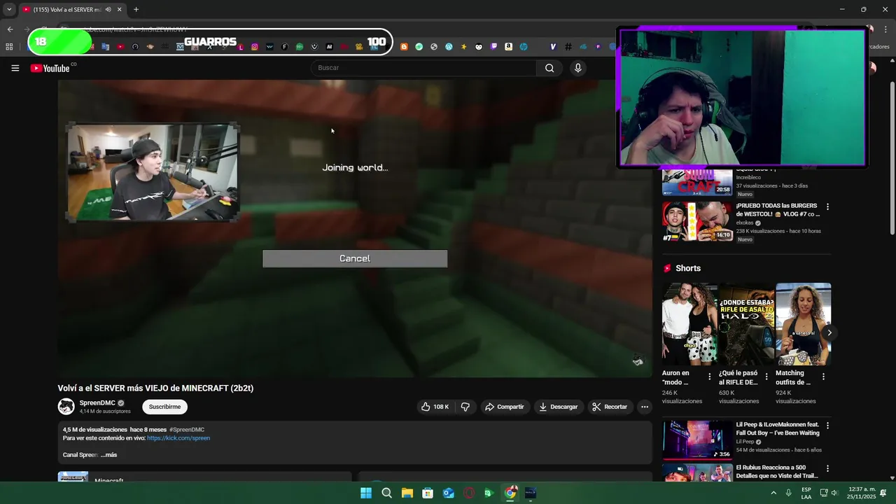Close the YouTube browser tab

(119, 10)
